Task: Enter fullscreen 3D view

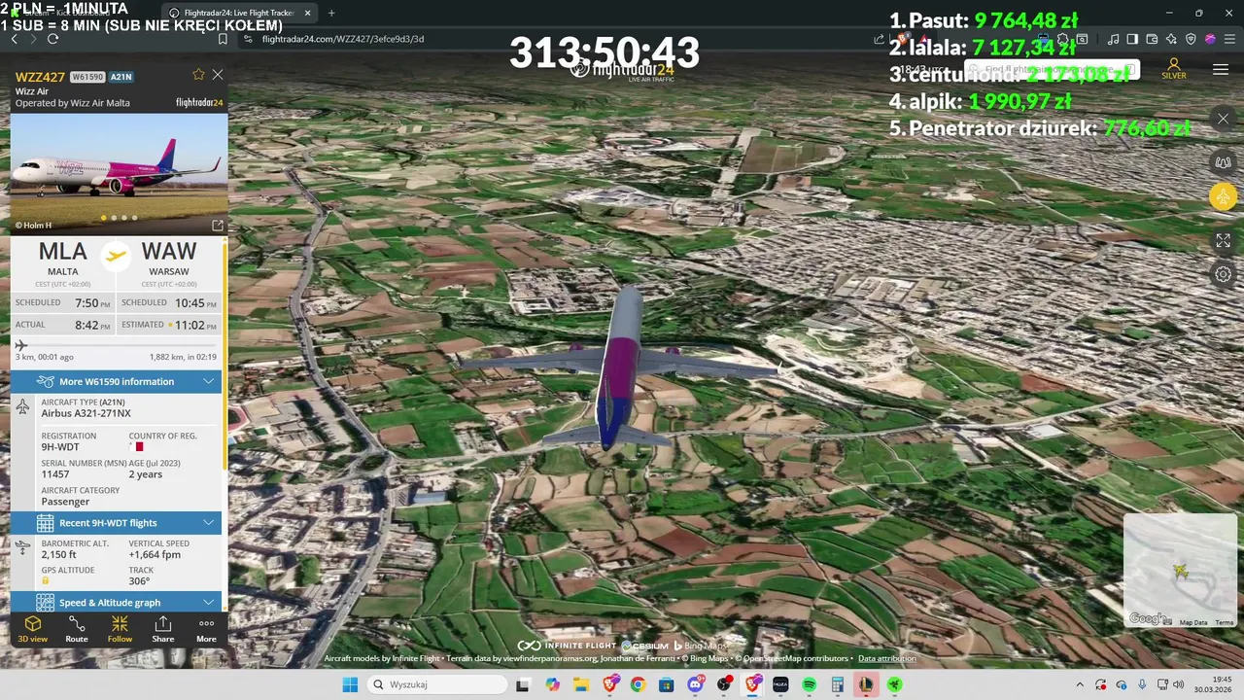Action: click(x=1223, y=240)
